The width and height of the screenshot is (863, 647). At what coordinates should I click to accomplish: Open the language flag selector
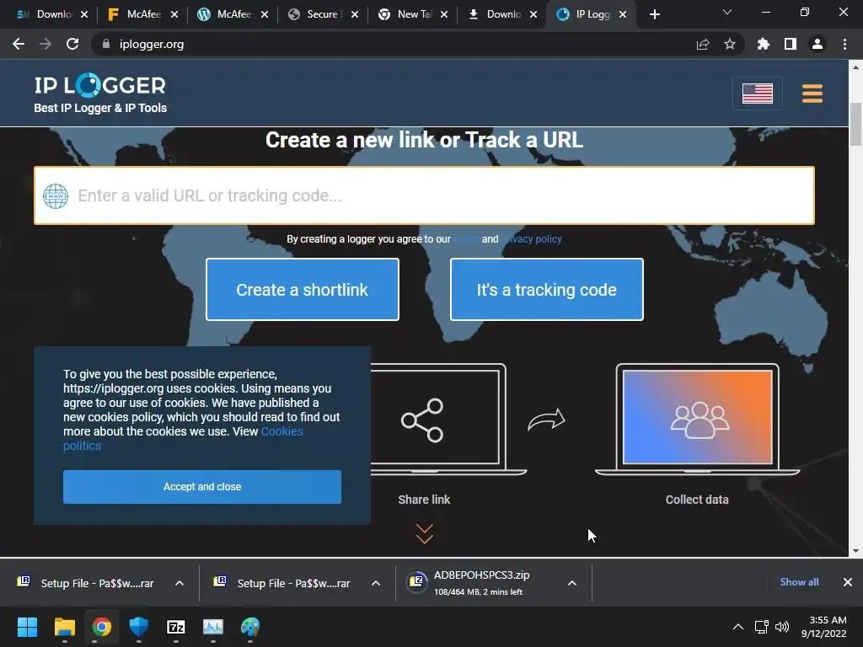[758, 94]
